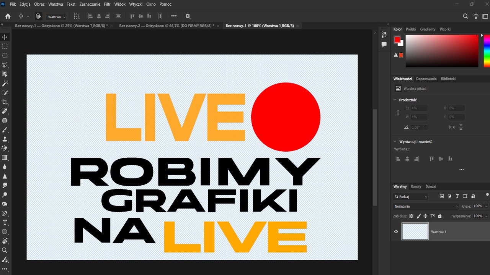The image size is (490, 275).
Task: Click flip horizontal in Properties panel
Action: [452, 127]
